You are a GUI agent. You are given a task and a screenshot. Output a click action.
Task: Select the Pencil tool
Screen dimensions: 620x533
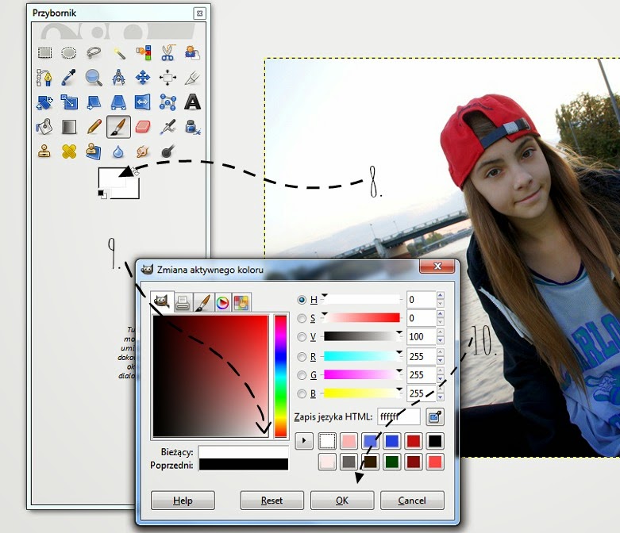coord(94,127)
